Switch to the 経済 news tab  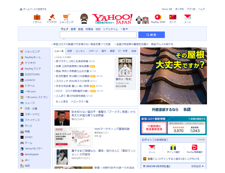(70, 51)
